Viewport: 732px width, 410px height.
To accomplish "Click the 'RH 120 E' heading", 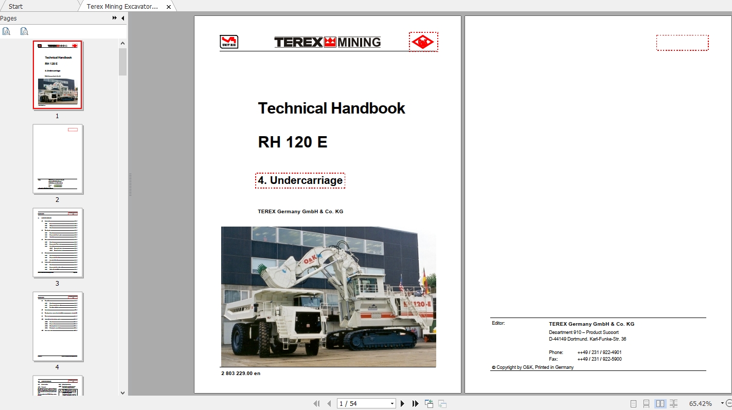I will pyautogui.click(x=293, y=142).
